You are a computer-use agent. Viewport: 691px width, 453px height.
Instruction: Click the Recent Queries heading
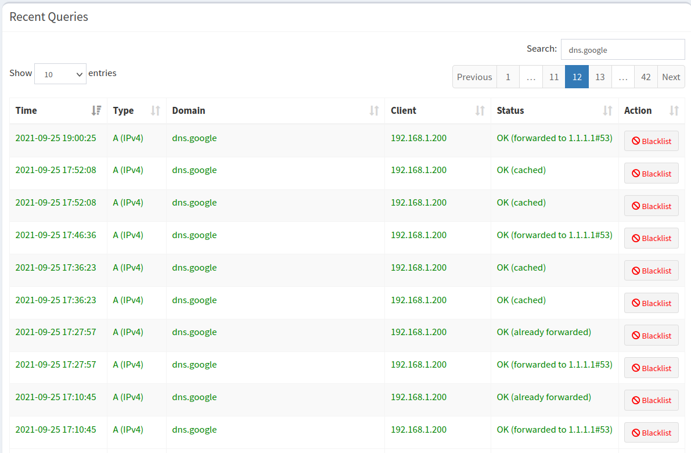click(49, 17)
